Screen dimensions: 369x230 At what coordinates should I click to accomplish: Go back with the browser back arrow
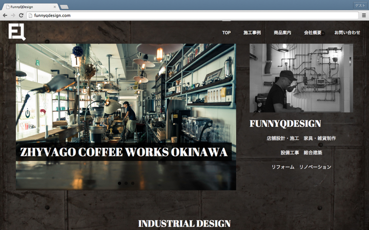point(5,15)
